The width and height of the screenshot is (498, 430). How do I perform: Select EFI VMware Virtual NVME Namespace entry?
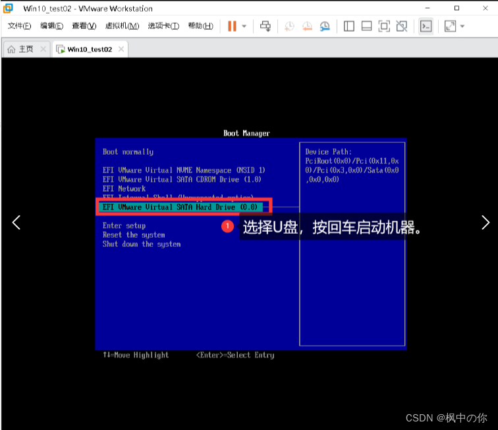[184, 170]
